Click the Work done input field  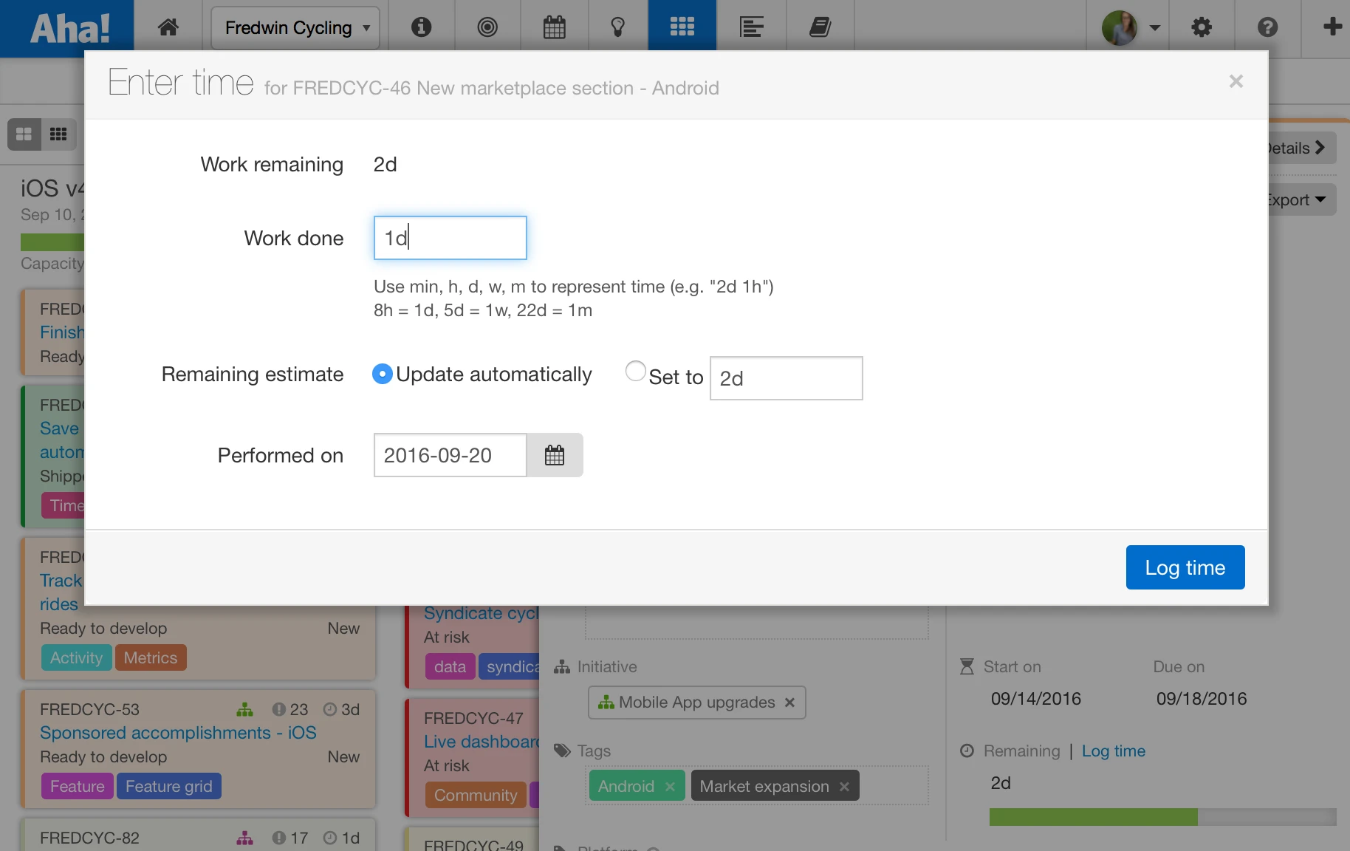(x=450, y=238)
